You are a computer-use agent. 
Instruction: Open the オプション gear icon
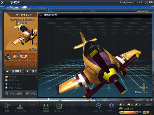112,106
